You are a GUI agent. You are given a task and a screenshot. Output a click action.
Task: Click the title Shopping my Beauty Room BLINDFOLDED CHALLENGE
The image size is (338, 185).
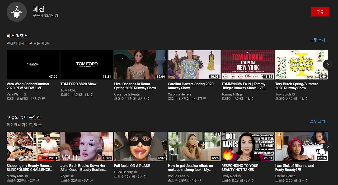[30, 168]
